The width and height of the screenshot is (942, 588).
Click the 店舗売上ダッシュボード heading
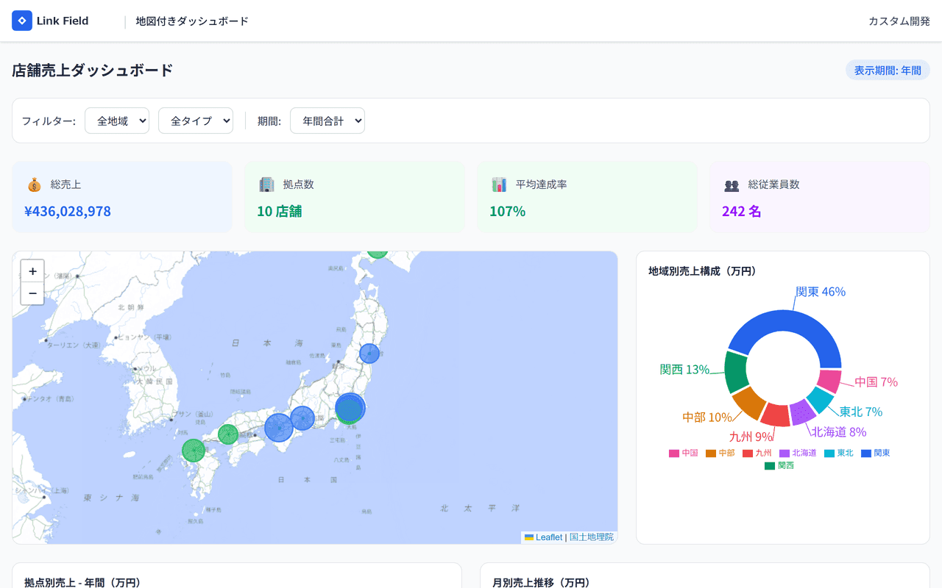(x=93, y=71)
